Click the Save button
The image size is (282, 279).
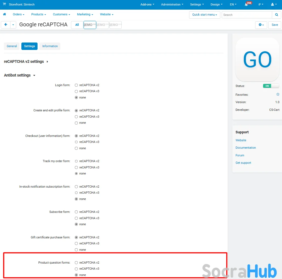point(275,25)
